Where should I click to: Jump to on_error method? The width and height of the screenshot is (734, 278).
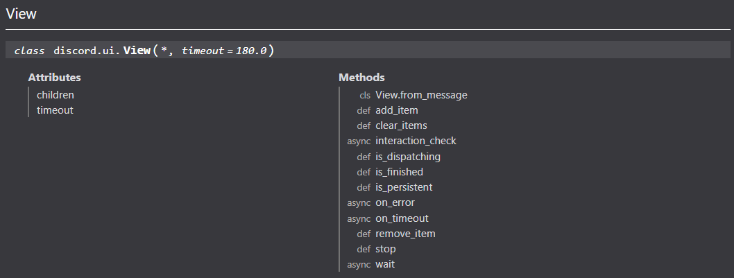point(395,202)
